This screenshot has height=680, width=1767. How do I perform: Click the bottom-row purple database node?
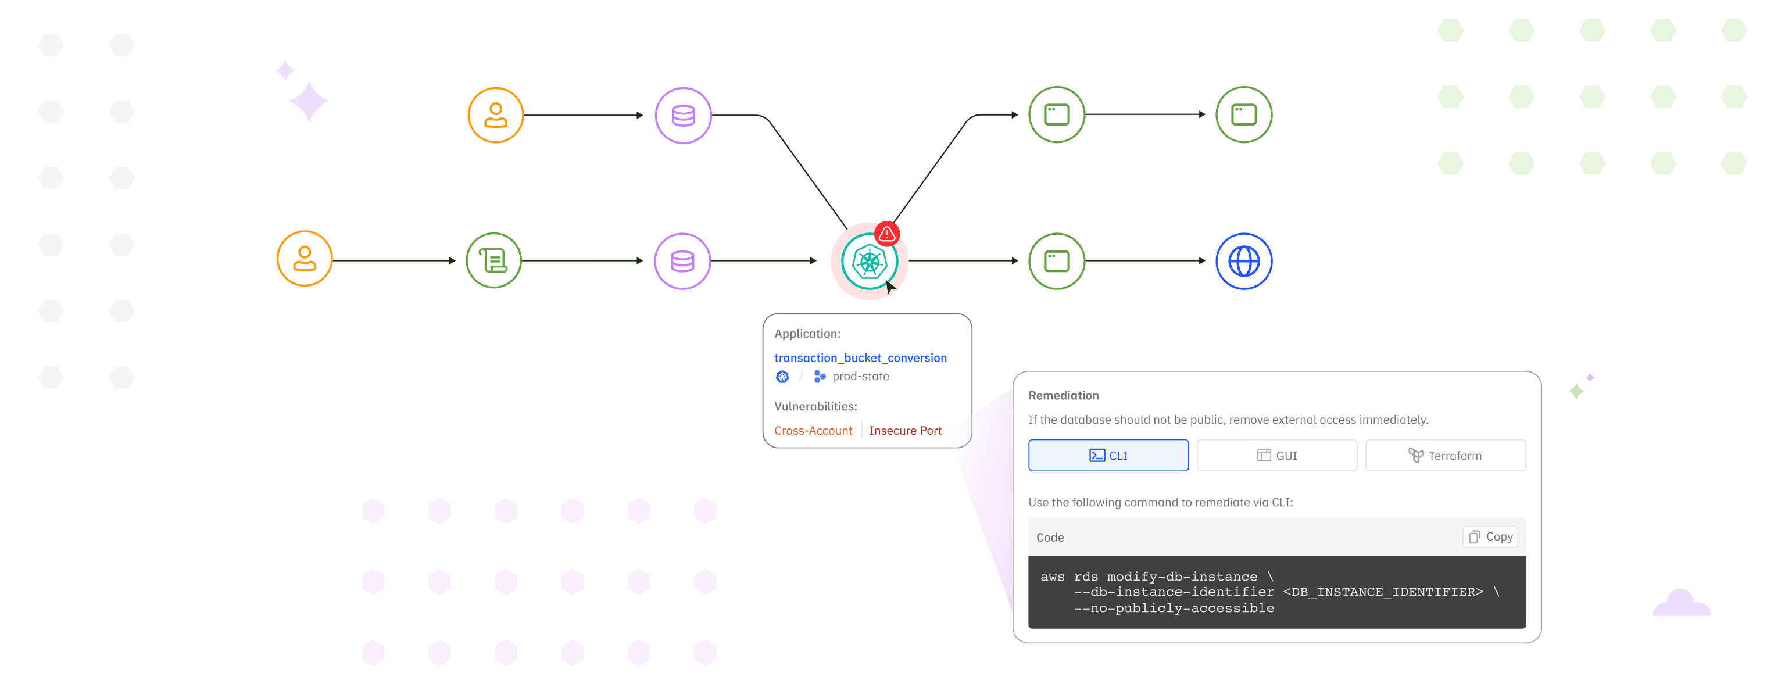[682, 261]
